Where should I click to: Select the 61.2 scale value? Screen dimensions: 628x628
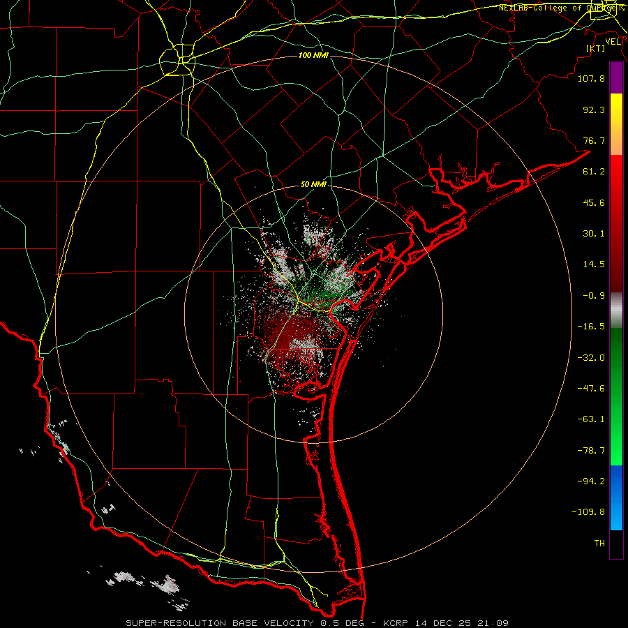[x=594, y=172]
